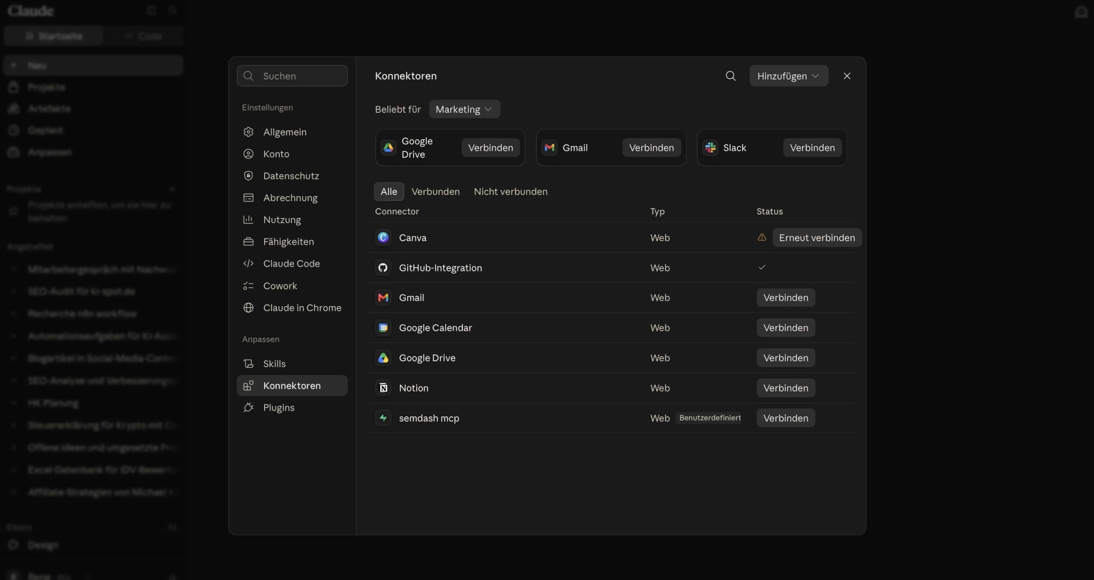Switch to the Alle tab
Image resolution: width=1094 pixels, height=580 pixels.
pyautogui.click(x=389, y=191)
